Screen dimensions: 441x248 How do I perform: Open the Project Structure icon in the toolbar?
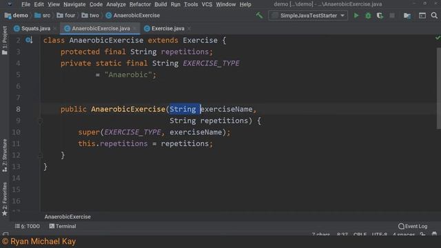(x=407, y=16)
